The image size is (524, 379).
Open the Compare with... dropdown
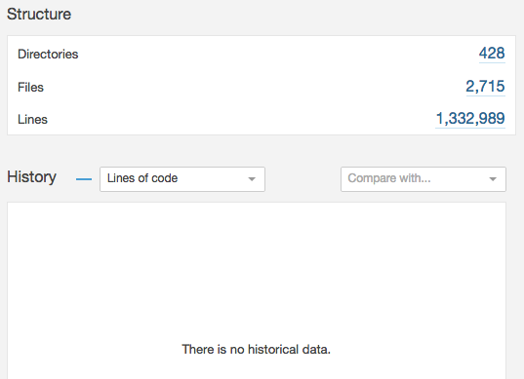coord(423,179)
